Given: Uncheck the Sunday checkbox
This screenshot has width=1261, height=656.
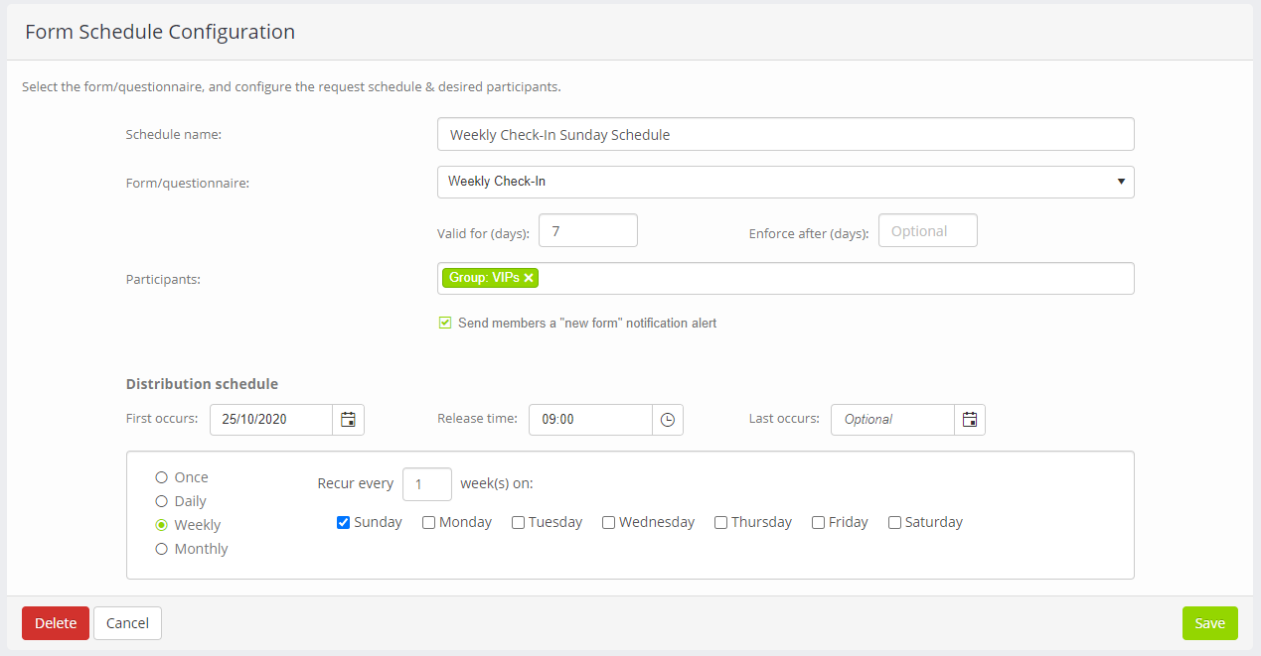Looking at the screenshot, I should coord(343,522).
